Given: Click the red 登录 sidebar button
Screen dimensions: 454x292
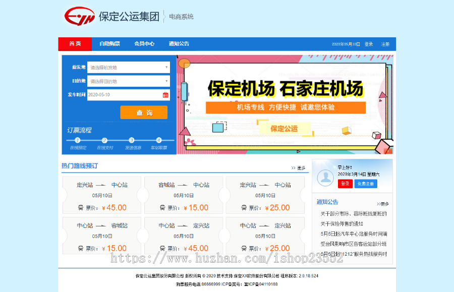Looking at the screenshot, I should point(345,184).
